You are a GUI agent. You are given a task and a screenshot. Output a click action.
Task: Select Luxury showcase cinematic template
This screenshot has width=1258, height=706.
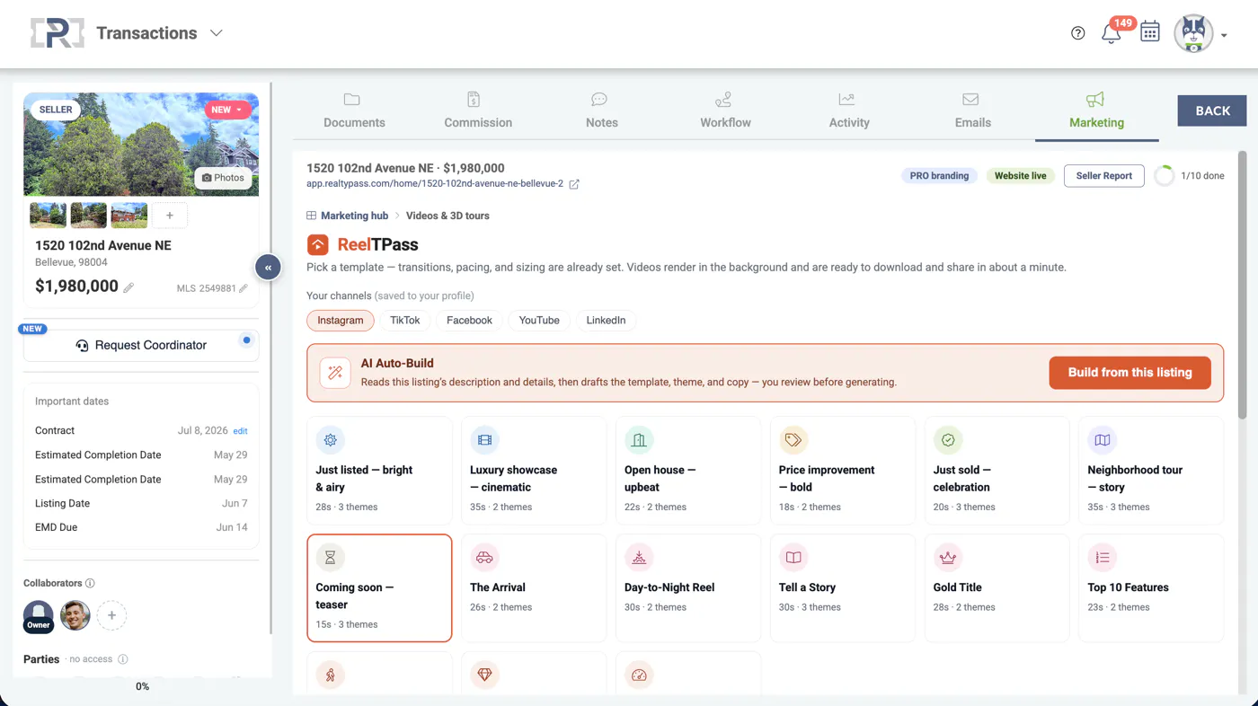point(534,471)
